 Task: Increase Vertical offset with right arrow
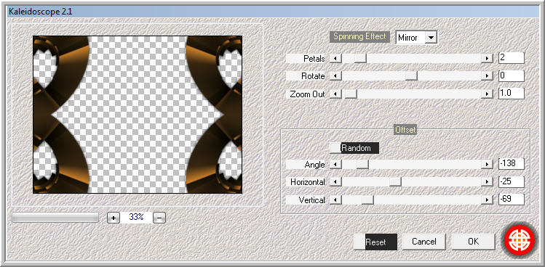(x=488, y=200)
